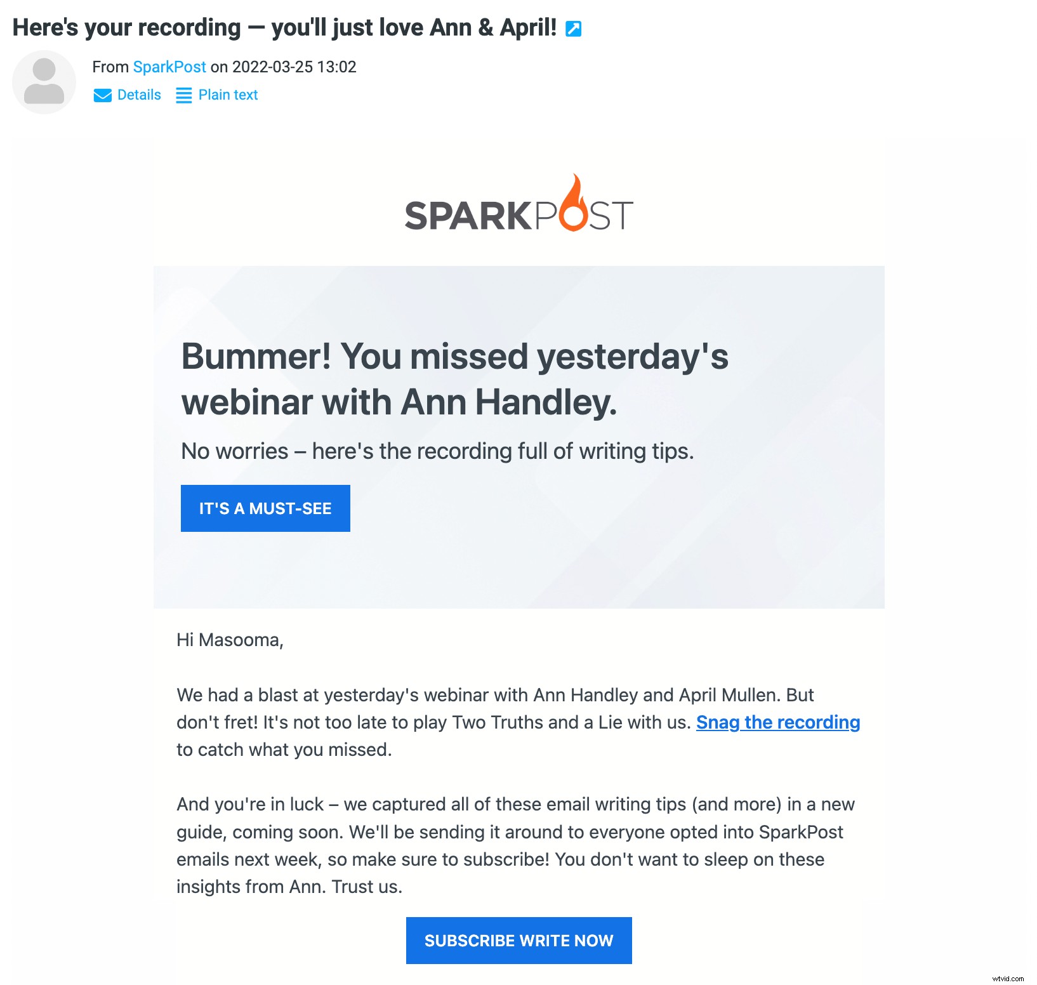Click the lines icon beside Plain text

tap(183, 95)
